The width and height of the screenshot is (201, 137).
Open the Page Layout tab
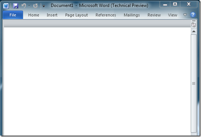77,15
